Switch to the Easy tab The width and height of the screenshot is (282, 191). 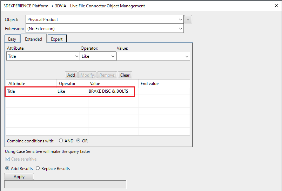pos(12,39)
